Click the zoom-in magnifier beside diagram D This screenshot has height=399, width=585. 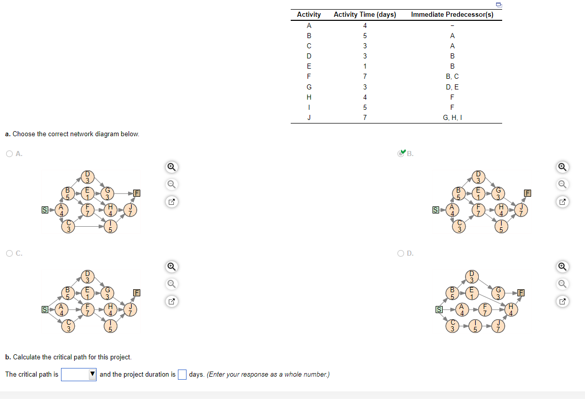(x=562, y=266)
